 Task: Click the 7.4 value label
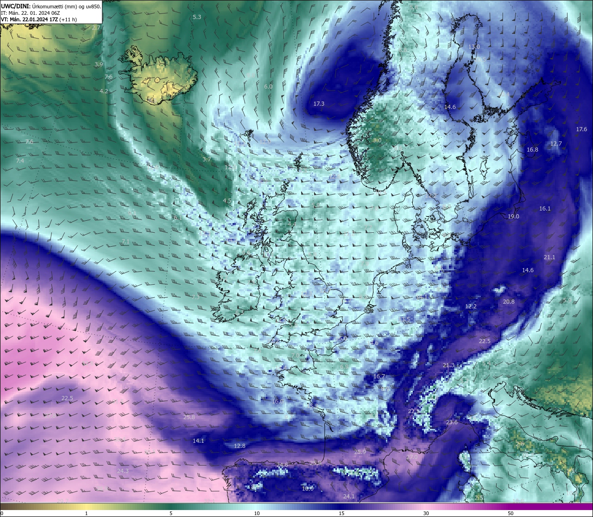(x=20, y=161)
